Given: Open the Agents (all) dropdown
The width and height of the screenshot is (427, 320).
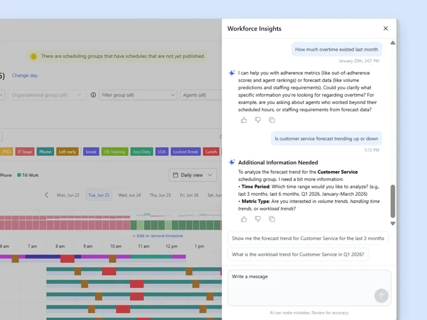Looking at the screenshot, I should pyautogui.click(x=201, y=95).
